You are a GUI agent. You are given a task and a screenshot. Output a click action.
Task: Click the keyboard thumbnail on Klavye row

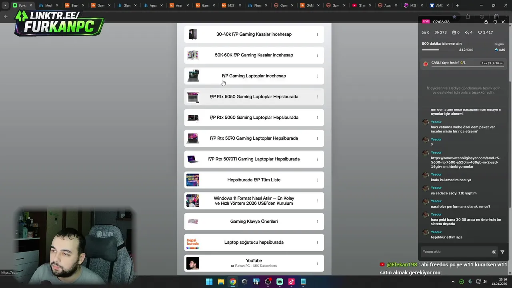(x=193, y=222)
